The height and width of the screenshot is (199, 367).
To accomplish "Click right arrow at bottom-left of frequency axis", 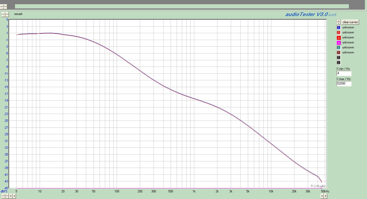I will 14,196.
